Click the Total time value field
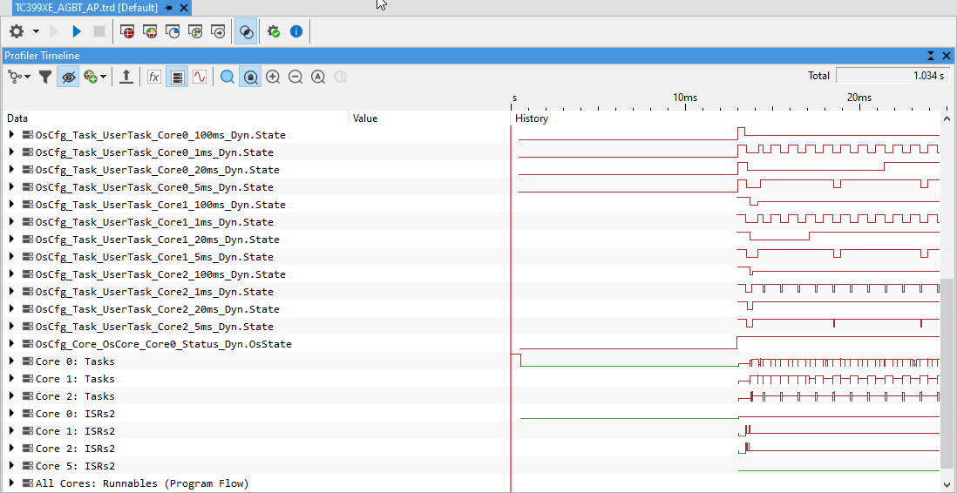 893,76
